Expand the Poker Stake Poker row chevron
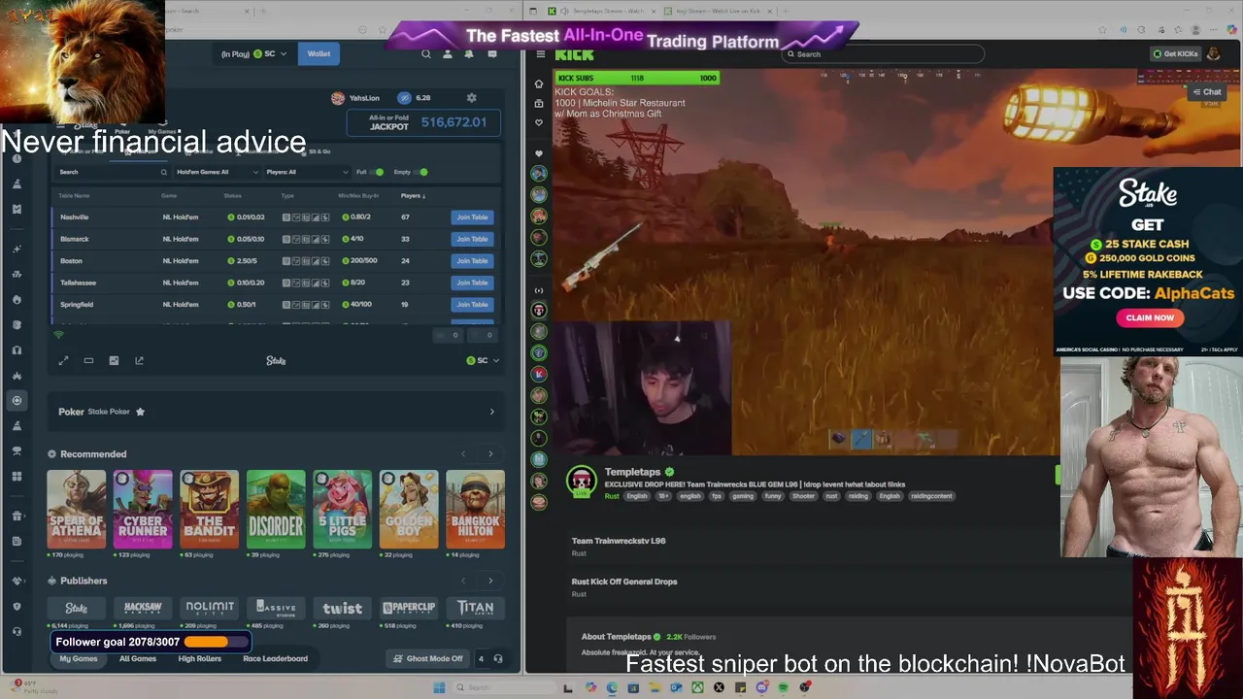This screenshot has width=1243, height=699. (491, 412)
